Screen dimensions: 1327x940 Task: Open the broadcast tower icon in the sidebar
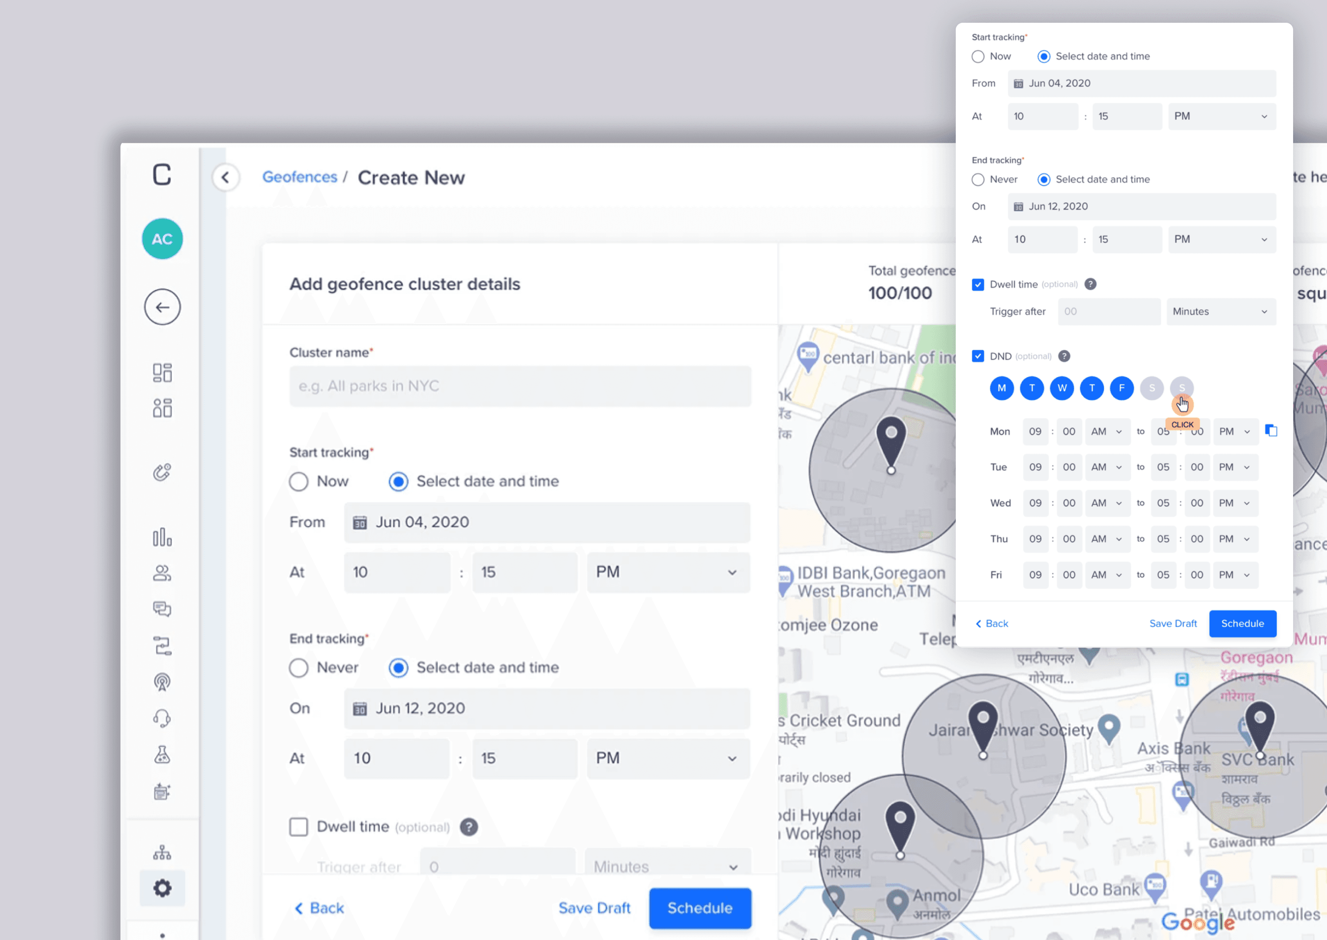tap(162, 682)
